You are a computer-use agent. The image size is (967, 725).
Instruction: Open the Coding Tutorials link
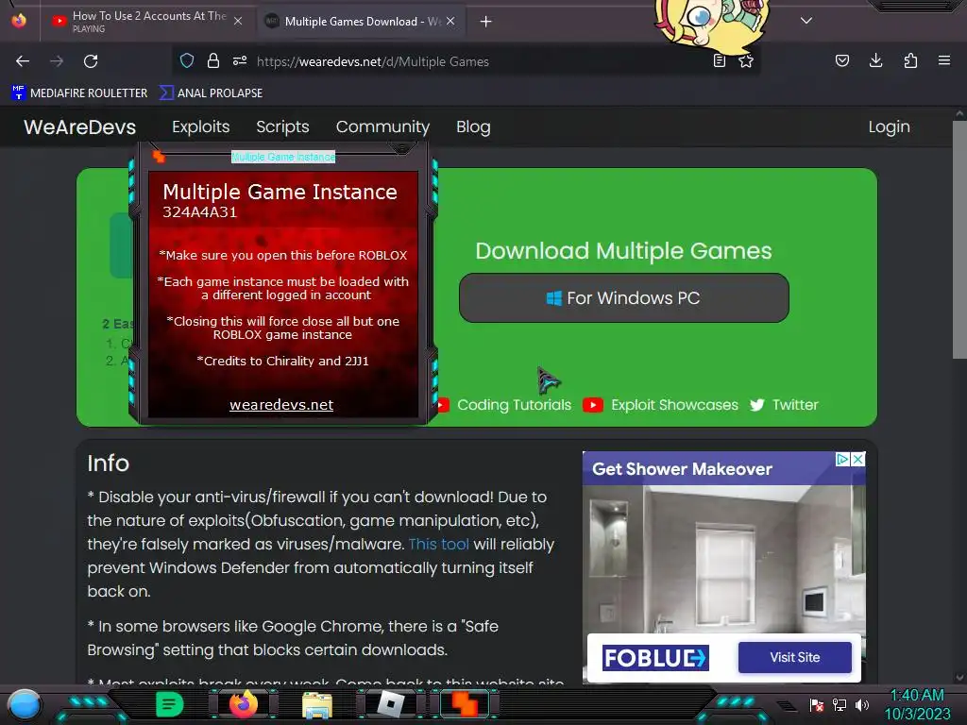pos(514,405)
